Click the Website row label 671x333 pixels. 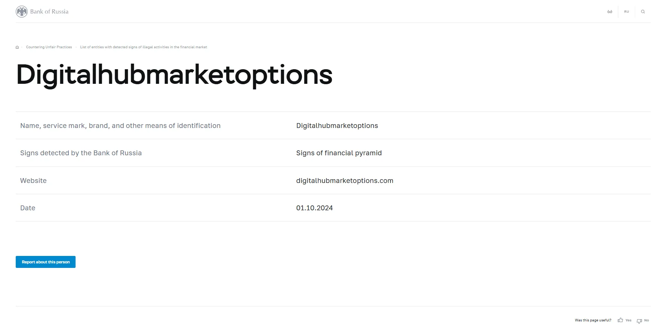click(x=33, y=181)
